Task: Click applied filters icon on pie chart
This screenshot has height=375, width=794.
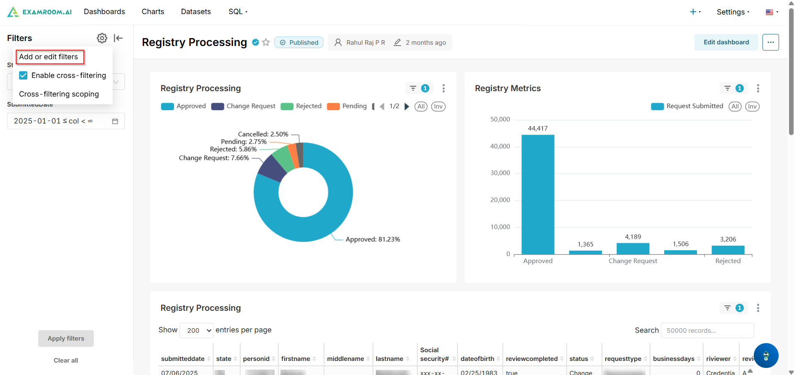Action: click(x=419, y=88)
